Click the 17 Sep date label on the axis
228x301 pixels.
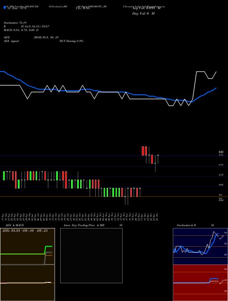pyautogui.click(x=3, y=217)
